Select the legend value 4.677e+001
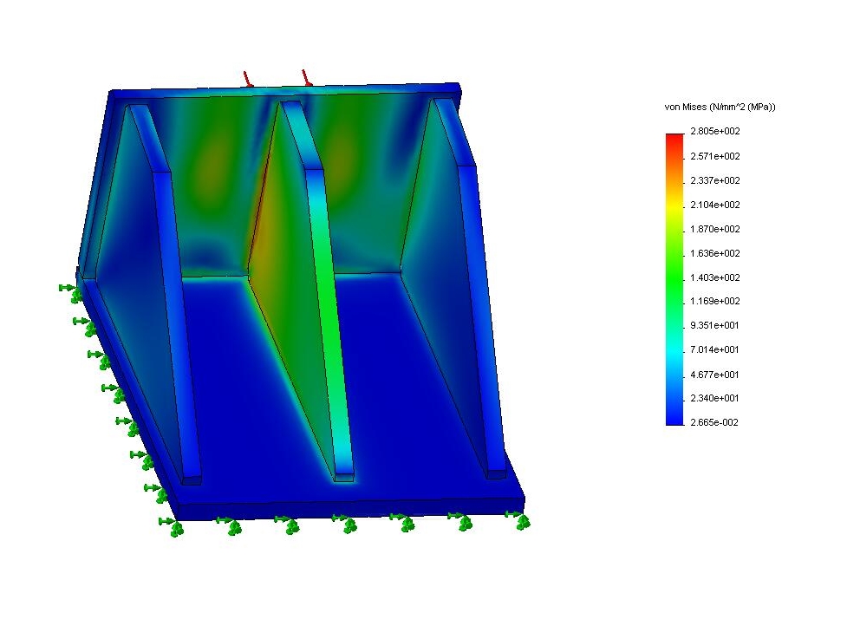This screenshot has width=847, height=626. (x=714, y=375)
